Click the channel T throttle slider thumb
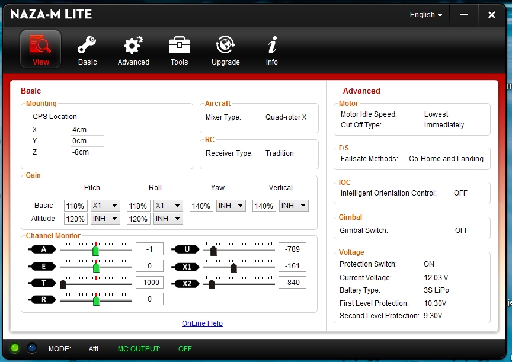 63,284
